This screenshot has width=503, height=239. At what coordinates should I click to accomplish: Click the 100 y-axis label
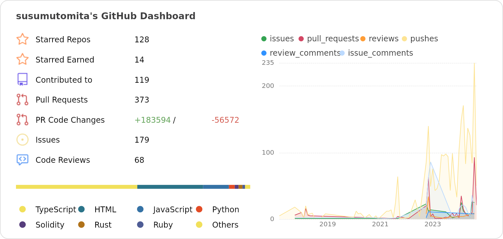click(268, 153)
